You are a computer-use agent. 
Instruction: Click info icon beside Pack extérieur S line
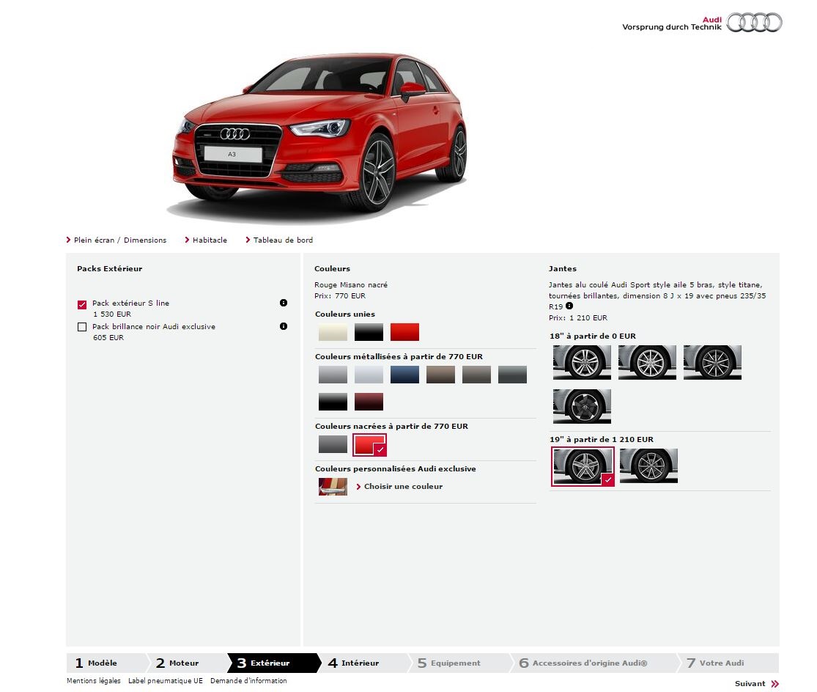click(284, 303)
